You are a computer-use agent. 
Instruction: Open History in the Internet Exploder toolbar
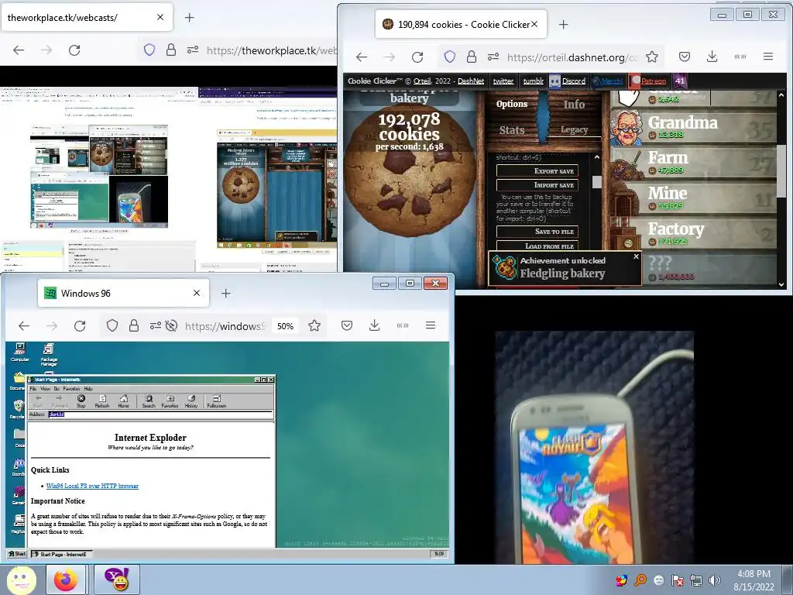pos(191,401)
